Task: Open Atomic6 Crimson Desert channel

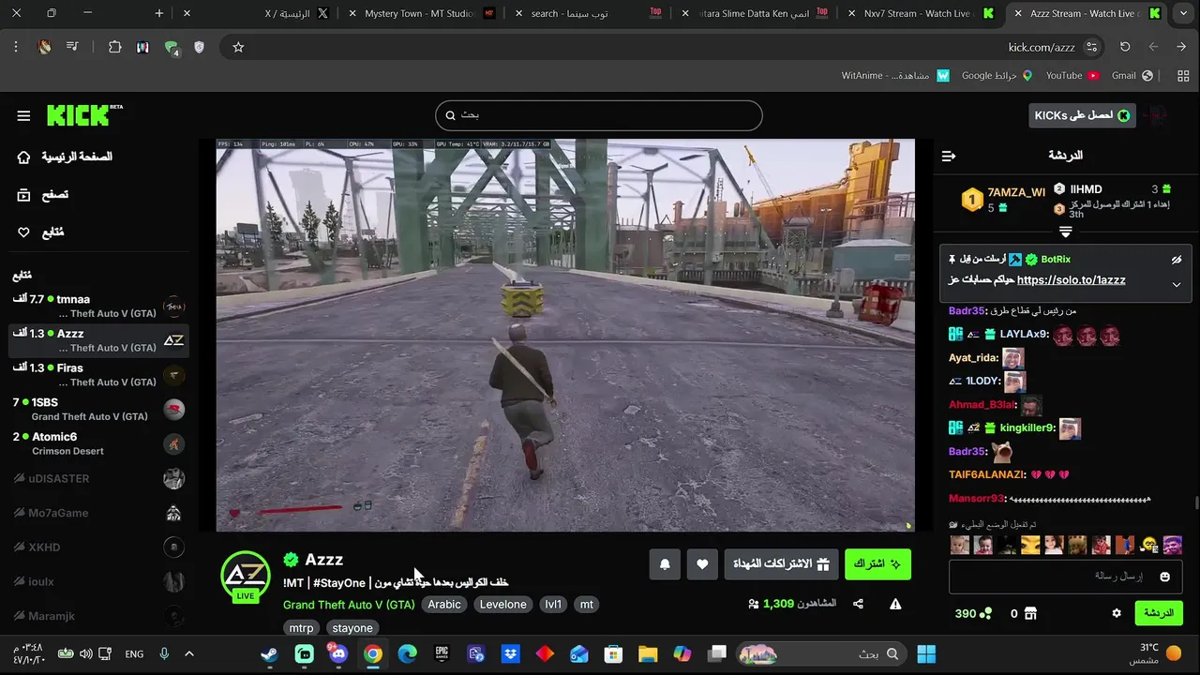Action: click(x=98, y=443)
